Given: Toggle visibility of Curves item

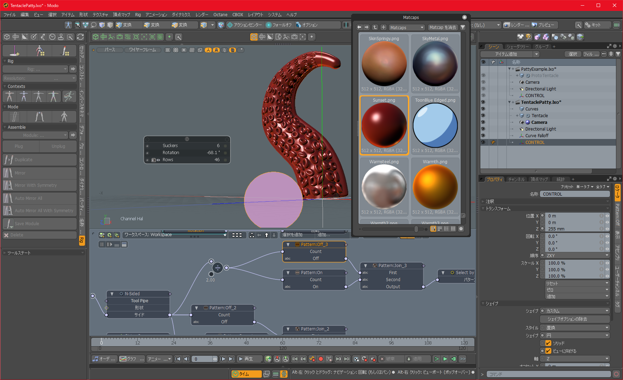Looking at the screenshot, I should point(483,109).
